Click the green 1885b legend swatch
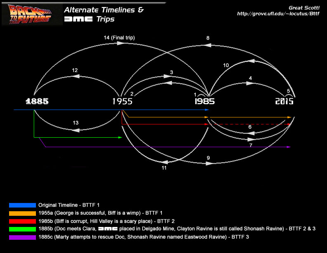Viewport: 327px width, 253px height. (x=23, y=229)
